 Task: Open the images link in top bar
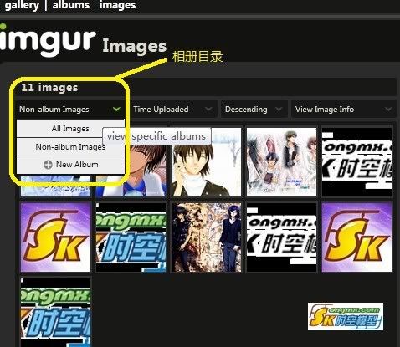pos(117,5)
